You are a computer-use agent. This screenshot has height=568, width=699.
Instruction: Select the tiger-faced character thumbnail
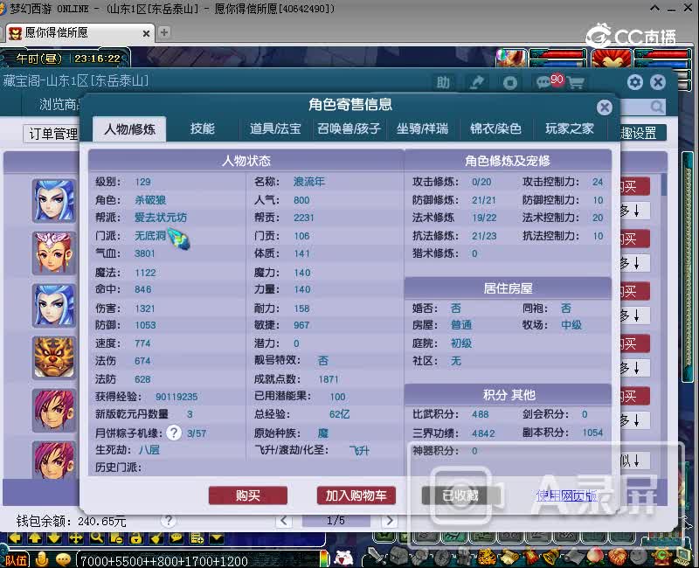[x=53, y=357]
